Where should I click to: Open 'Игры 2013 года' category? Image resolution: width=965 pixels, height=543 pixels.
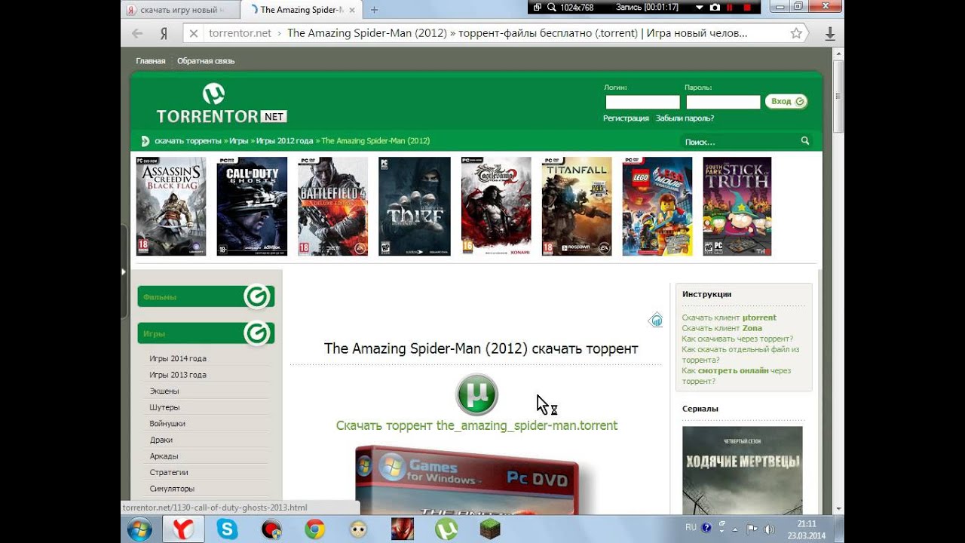pos(178,375)
